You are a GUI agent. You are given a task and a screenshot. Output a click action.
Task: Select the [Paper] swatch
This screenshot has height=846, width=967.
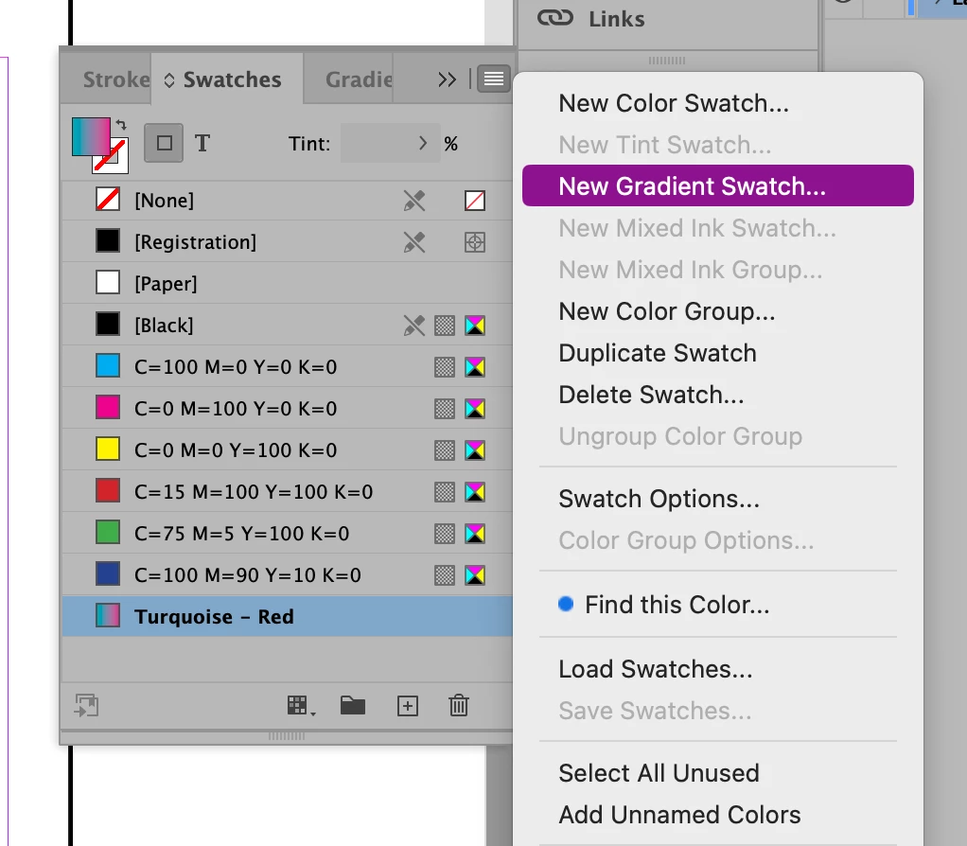click(288, 284)
